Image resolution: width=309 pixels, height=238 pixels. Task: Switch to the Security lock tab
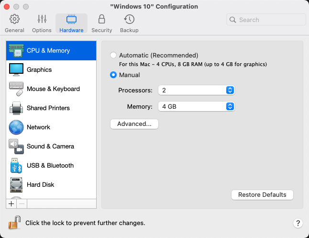pyautogui.click(x=102, y=23)
